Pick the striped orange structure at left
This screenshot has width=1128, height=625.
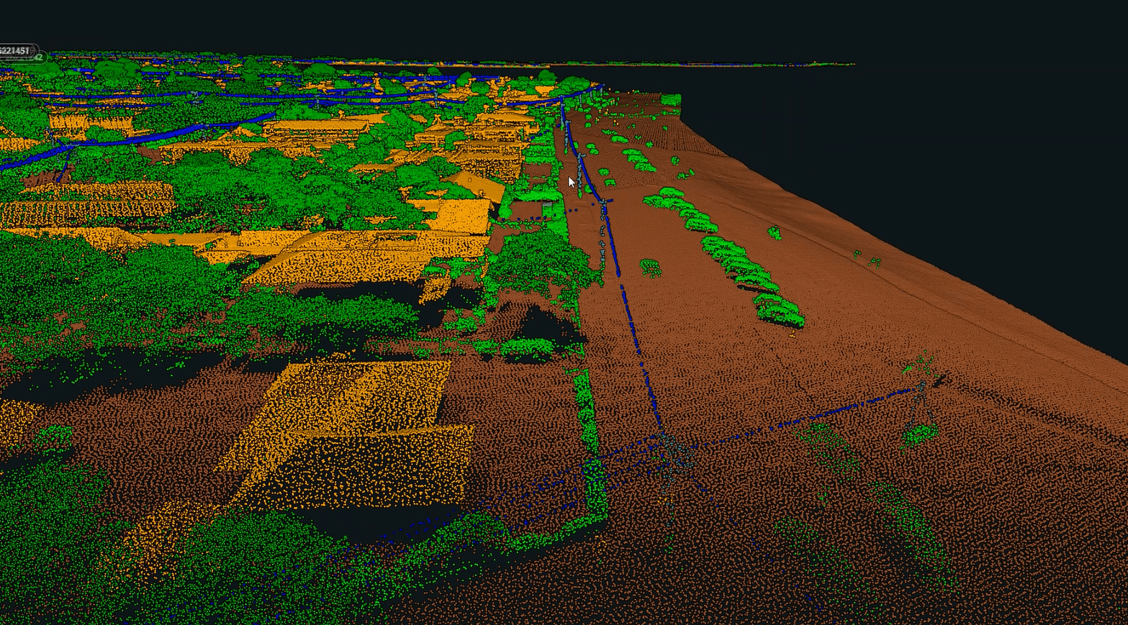[x=86, y=209]
